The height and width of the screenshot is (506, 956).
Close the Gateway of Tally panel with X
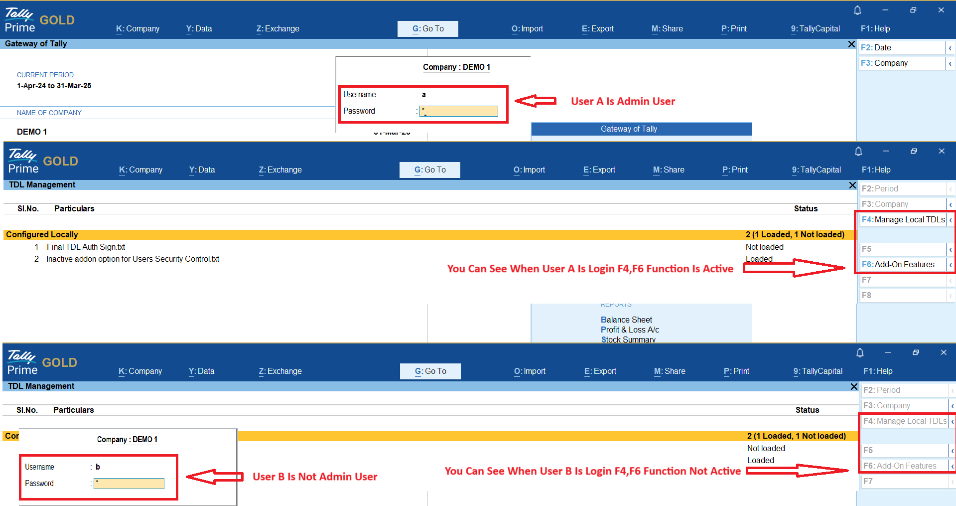[851, 44]
